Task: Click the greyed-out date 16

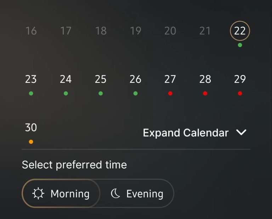Action: 31,31
